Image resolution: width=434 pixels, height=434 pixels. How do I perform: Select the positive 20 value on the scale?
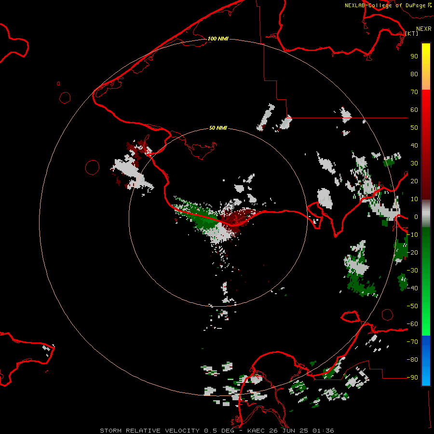click(414, 181)
